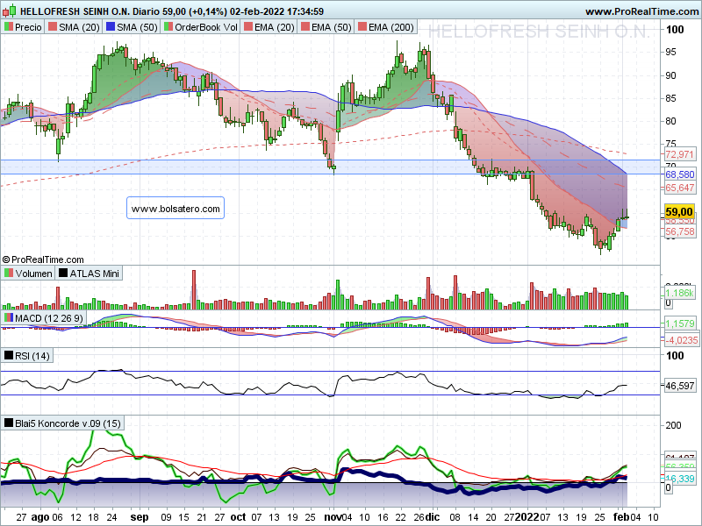Click the RSI (14) indicator label
This screenshot has height=526, width=702.
(x=32, y=356)
